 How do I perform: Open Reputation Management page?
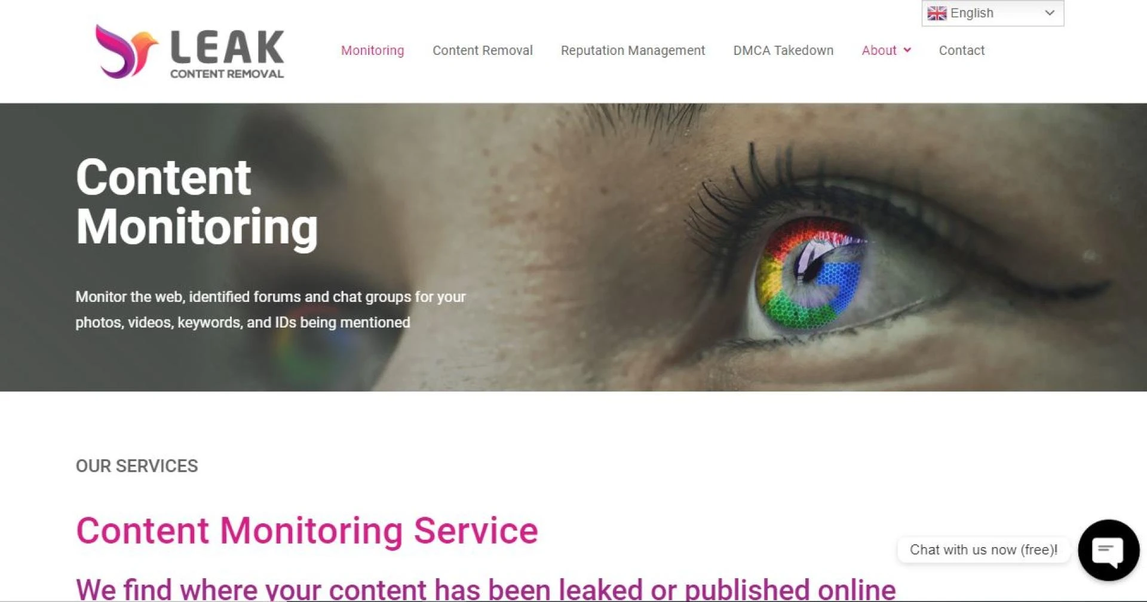[x=633, y=51]
